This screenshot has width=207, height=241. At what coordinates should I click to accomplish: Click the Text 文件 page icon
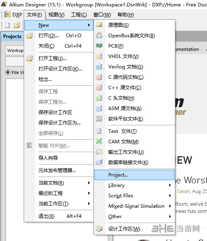pos(99,131)
